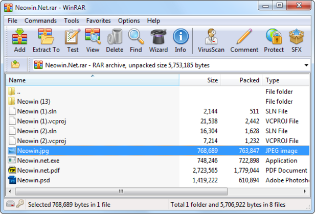Click the Neowin.net.exe application icon
The height and width of the screenshot is (214, 315).
point(12,160)
